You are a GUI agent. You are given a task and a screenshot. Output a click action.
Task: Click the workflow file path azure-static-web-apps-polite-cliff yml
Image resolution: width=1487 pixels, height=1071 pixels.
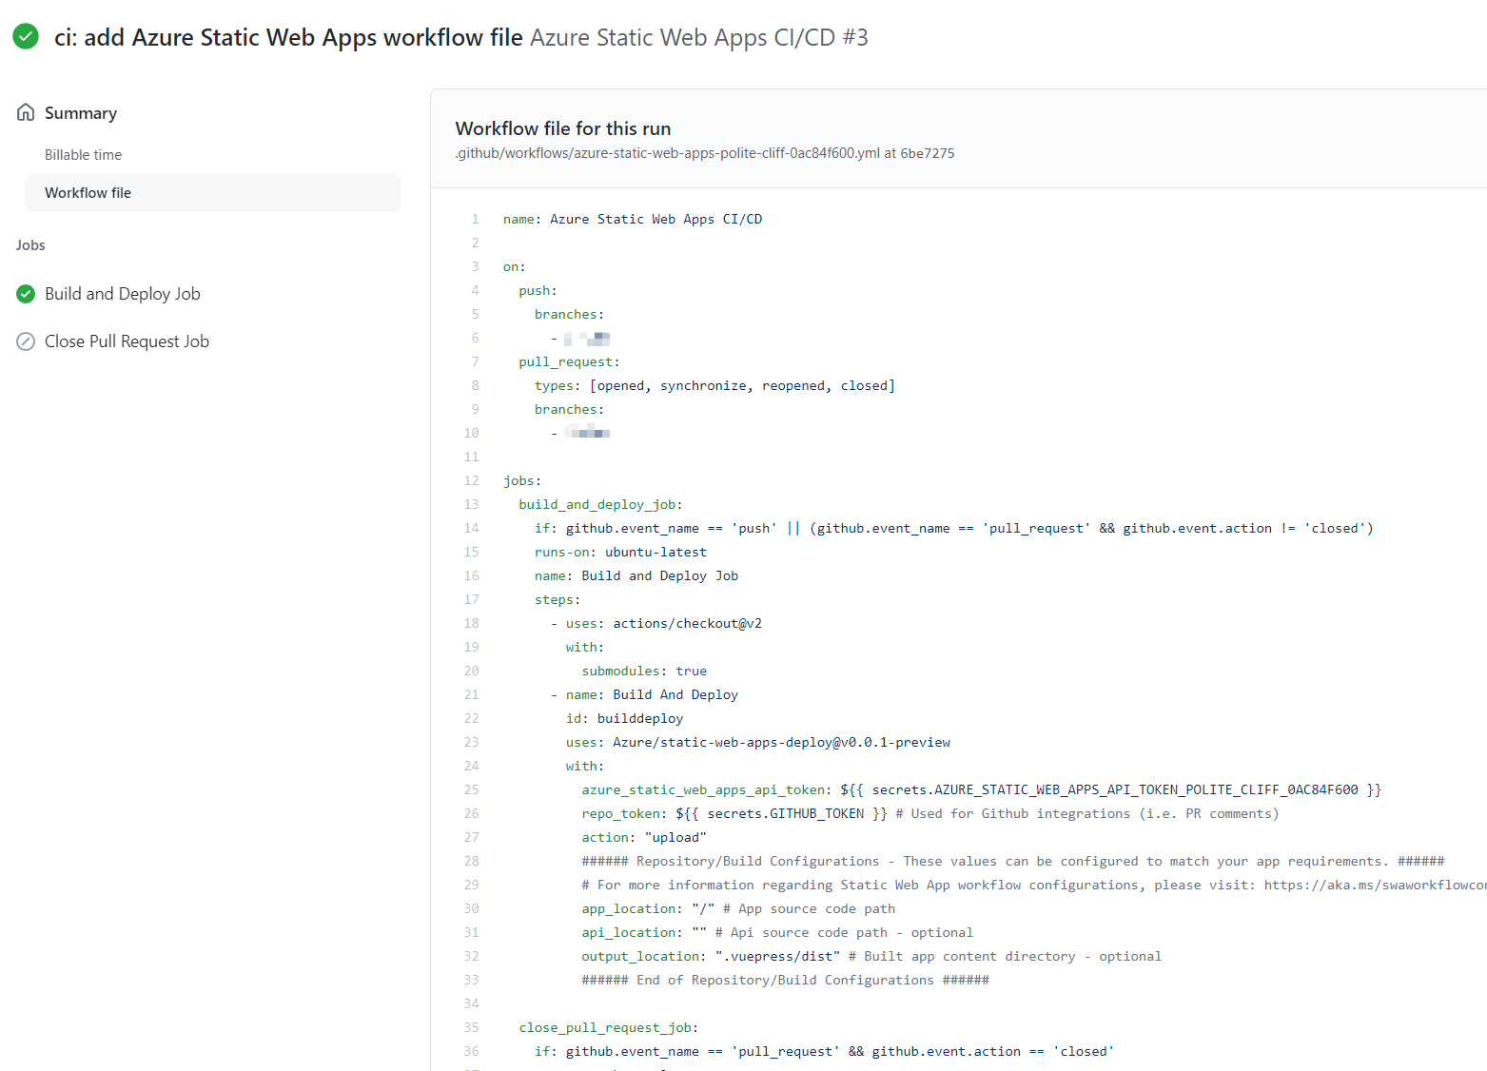pos(668,153)
